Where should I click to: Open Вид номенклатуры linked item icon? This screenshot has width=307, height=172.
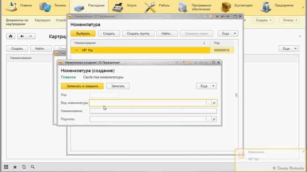pyautogui.click(x=214, y=103)
